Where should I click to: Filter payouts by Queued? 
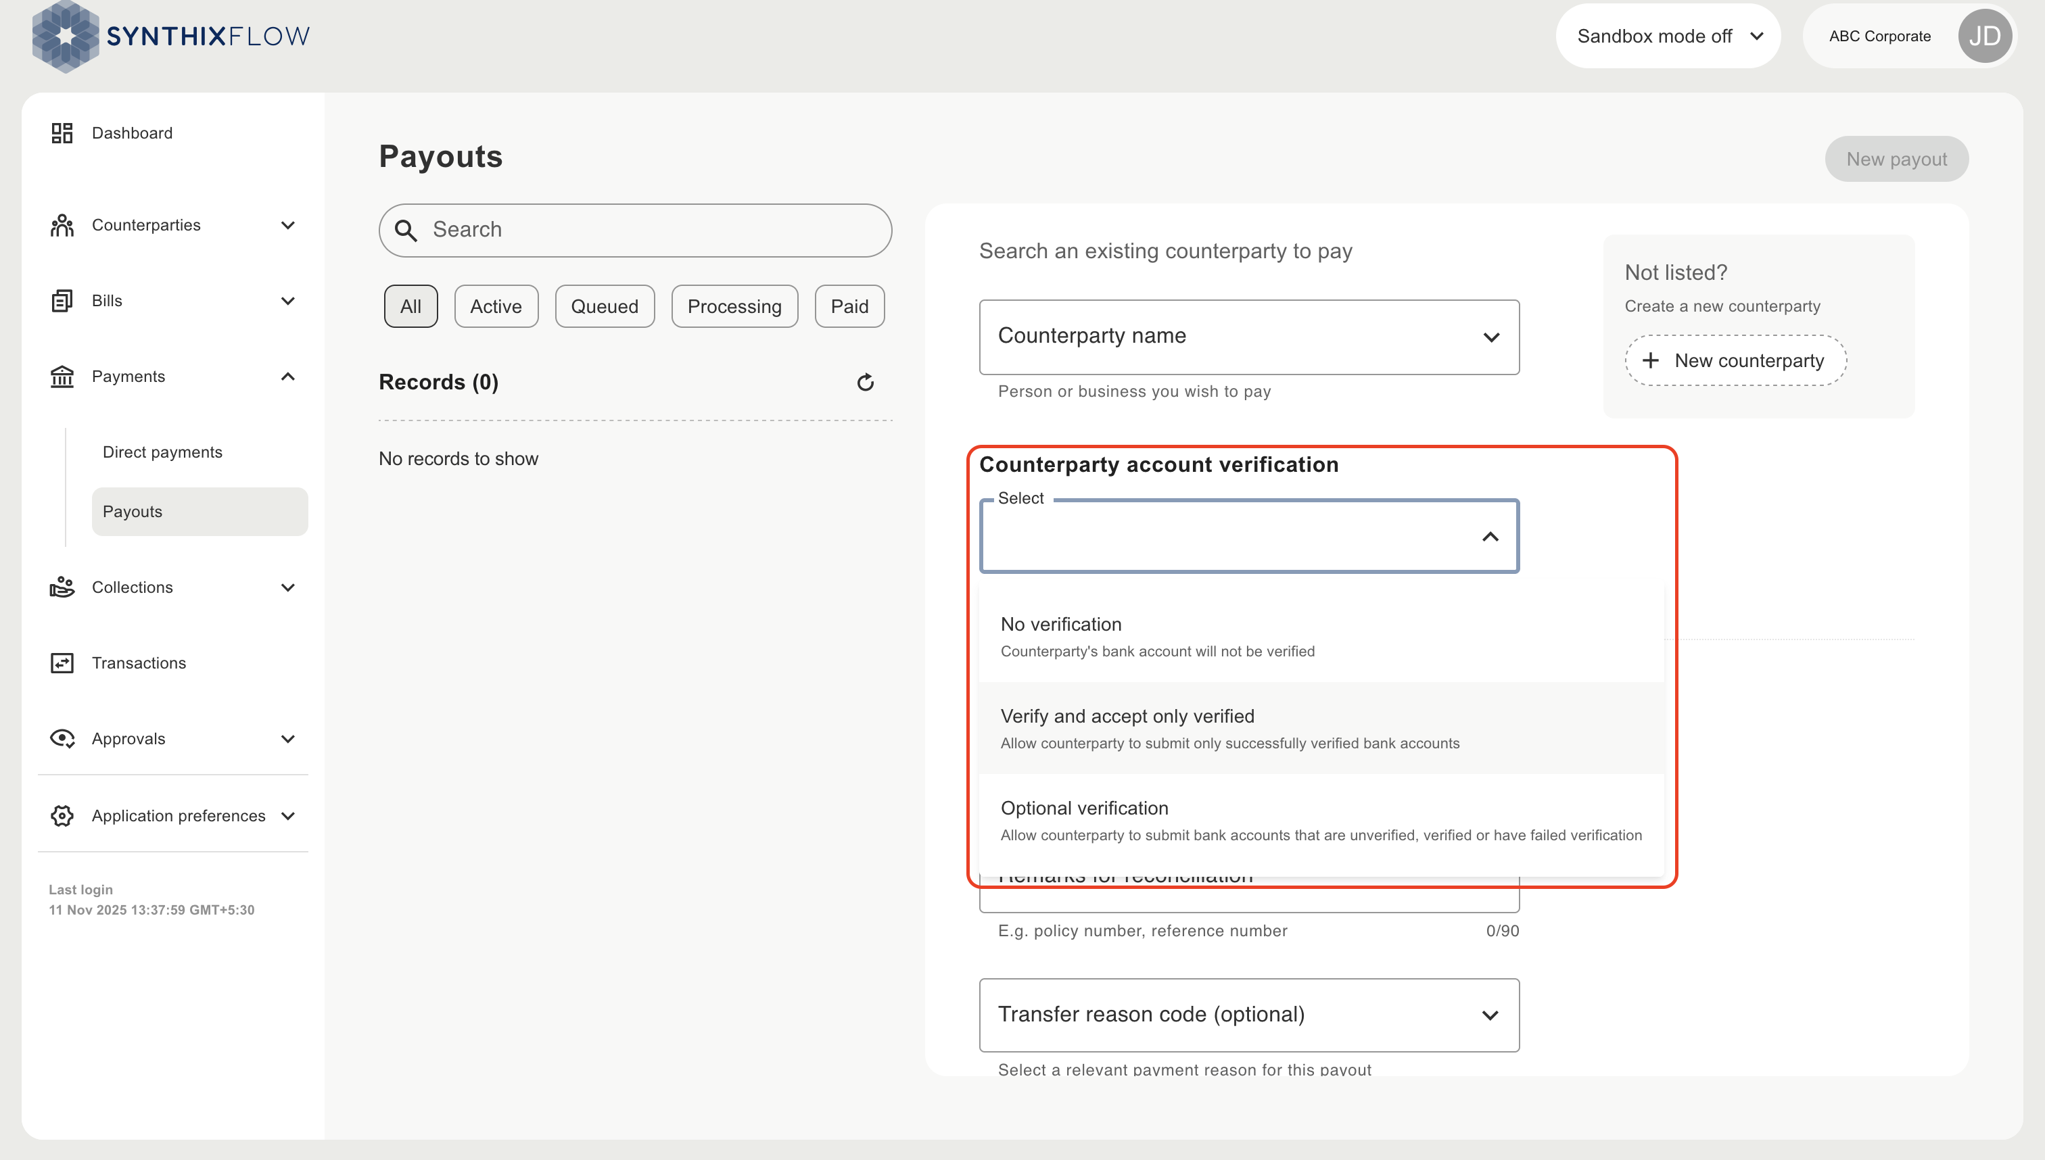point(604,306)
